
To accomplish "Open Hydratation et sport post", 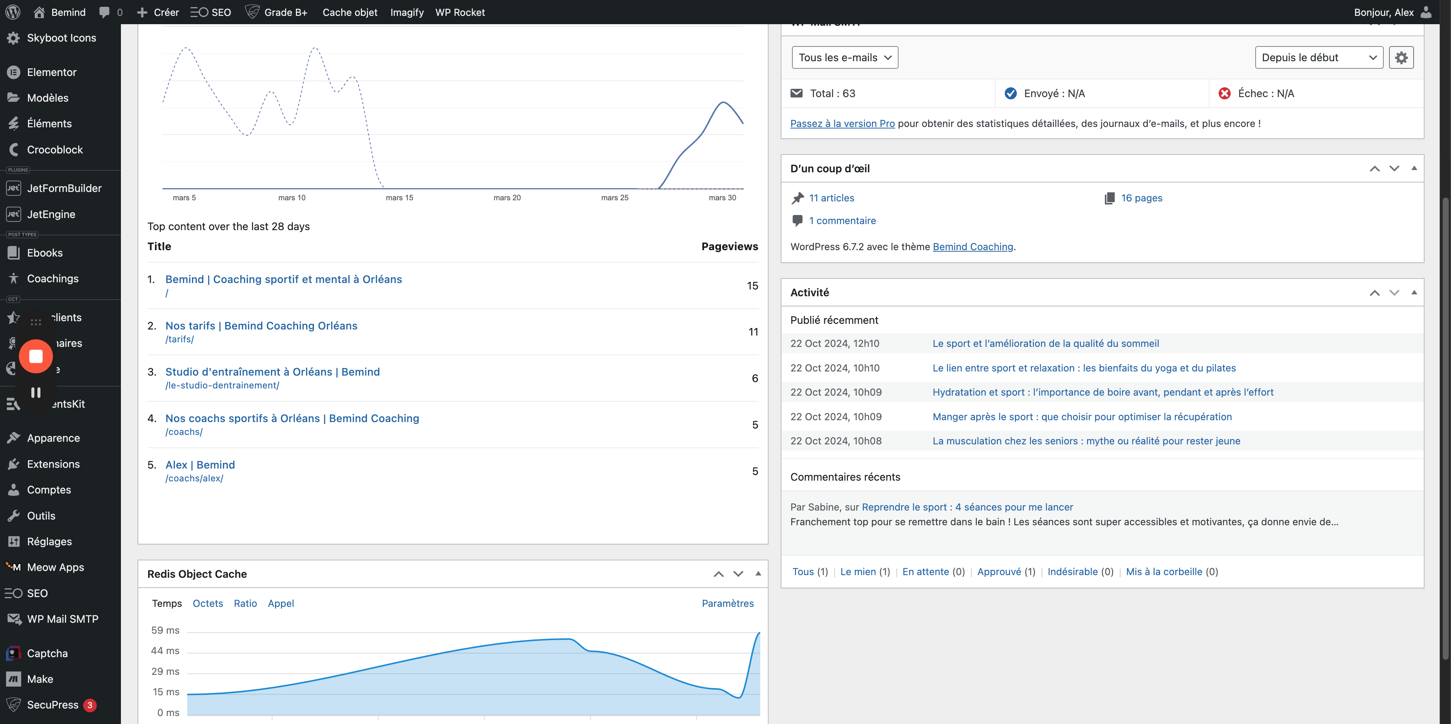I will click(x=1103, y=392).
